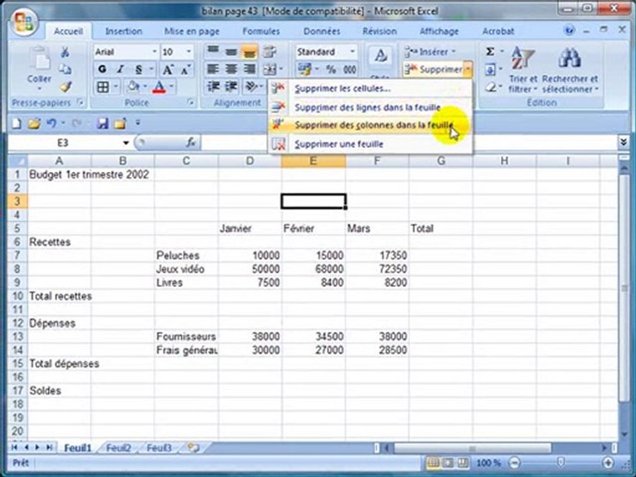Open the Police dialog launcher
This screenshot has width=636, height=477.
pyautogui.click(x=190, y=103)
